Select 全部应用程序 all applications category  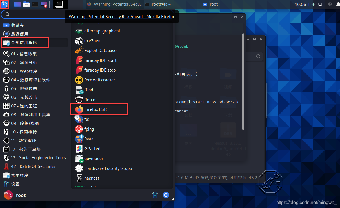click(35, 42)
